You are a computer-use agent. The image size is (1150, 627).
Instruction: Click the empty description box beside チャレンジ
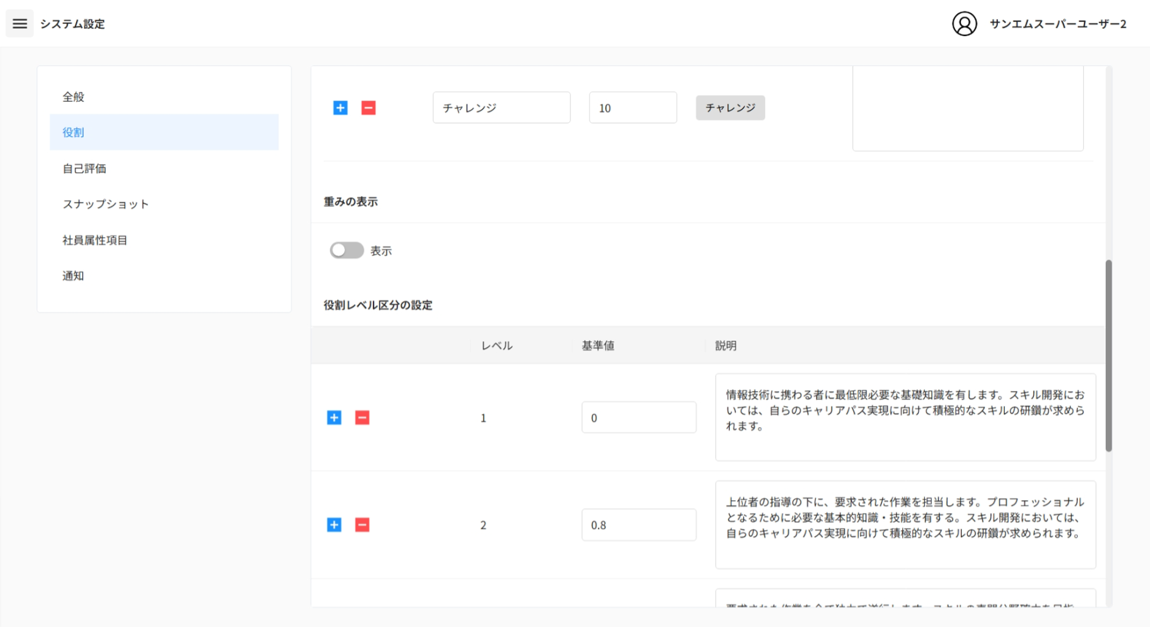[968, 108]
